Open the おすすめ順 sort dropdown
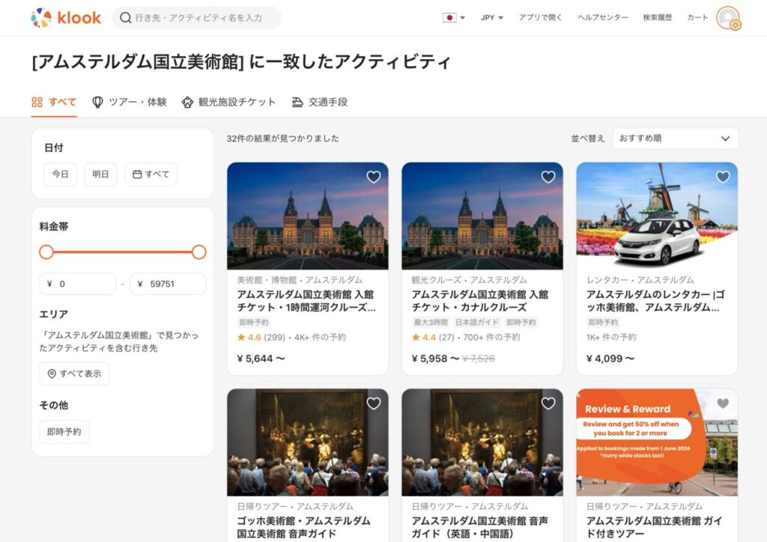767x542 pixels. tap(675, 138)
